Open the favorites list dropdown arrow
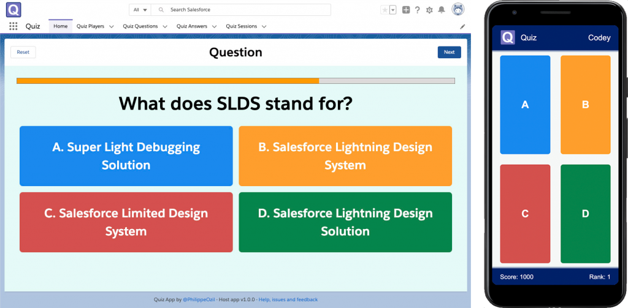628x308 pixels. tap(393, 10)
